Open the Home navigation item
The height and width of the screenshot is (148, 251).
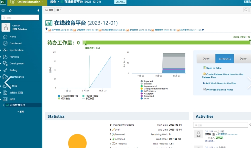click(x=13, y=37)
